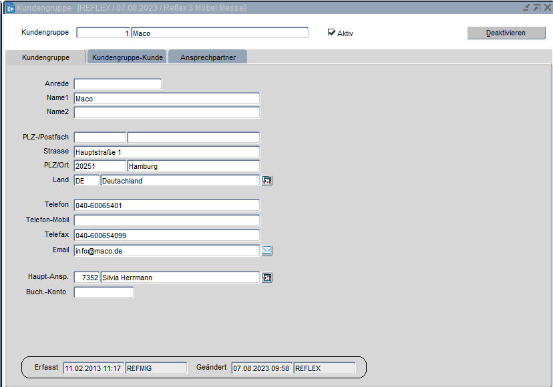Focus the Name2 text field
This screenshot has width=553, height=387.
pos(166,112)
